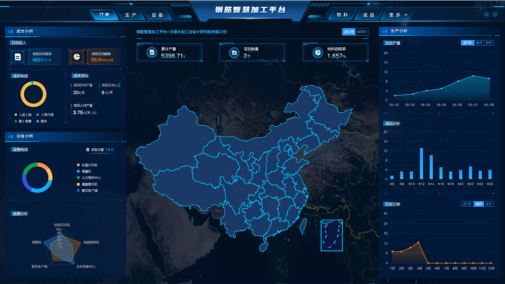This screenshot has width=505, height=284.
Task: Click the 累计产量 document icon
Action: [x=150, y=53]
